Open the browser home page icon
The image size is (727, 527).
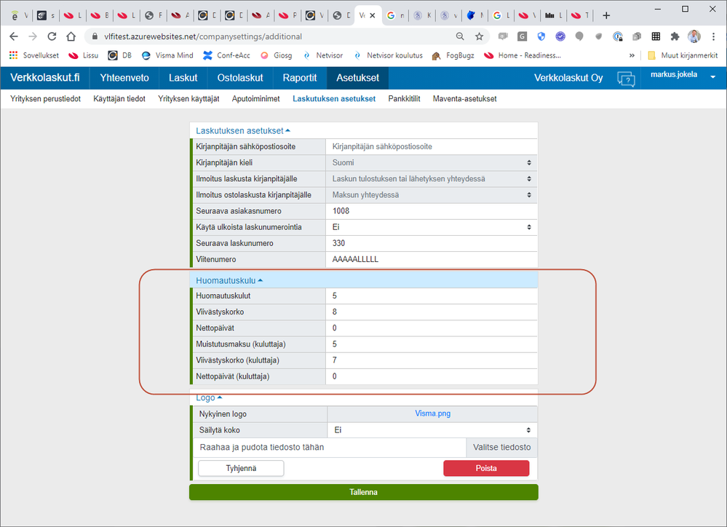pos(71,36)
